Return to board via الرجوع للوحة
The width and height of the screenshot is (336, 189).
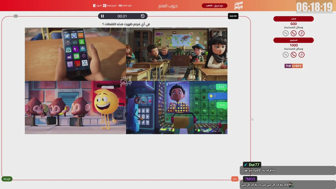(110, 6)
